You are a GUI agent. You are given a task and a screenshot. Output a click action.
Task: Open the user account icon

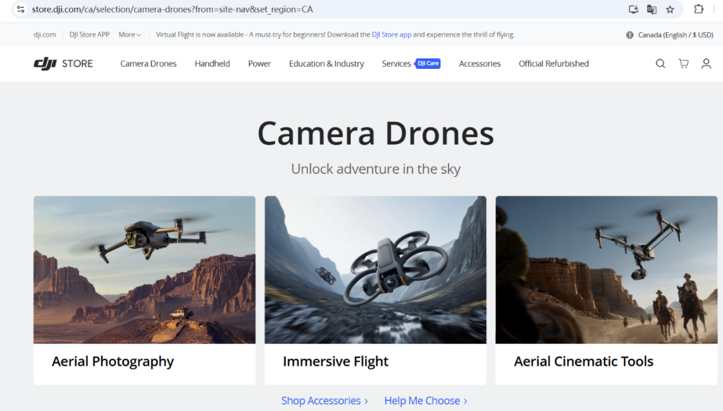coord(706,64)
